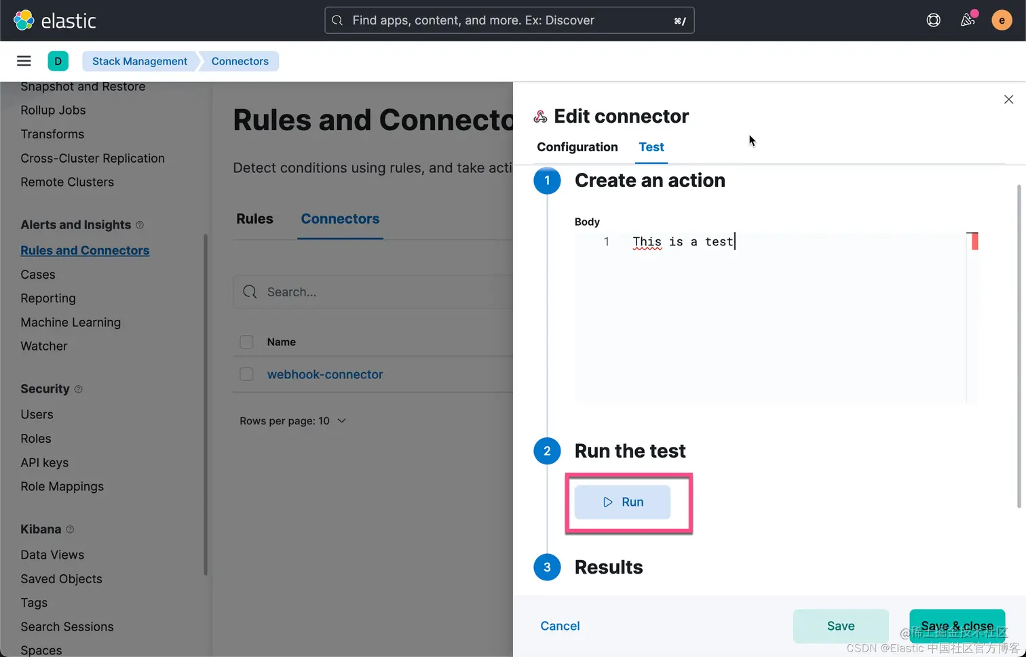Image resolution: width=1026 pixels, height=657 pixels.
Task: Open Snapshot and Restore in sidebar
Action: coord(83,87)
